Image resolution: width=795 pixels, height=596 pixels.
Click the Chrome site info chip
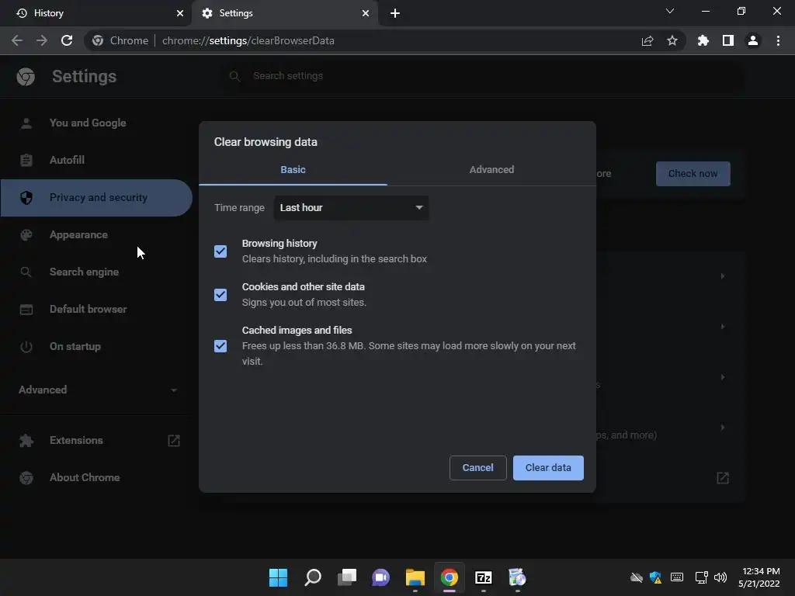[120, 40]
